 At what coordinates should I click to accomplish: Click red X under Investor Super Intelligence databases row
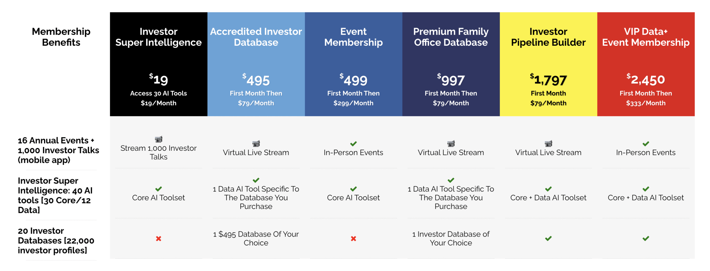158,239
